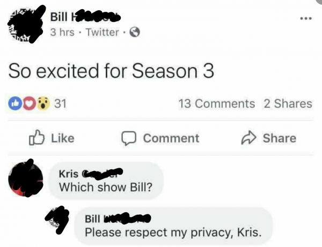The image size is (322, 247).
Task: Click Bill's name in the reply
Action: click(x=118, y=219)
